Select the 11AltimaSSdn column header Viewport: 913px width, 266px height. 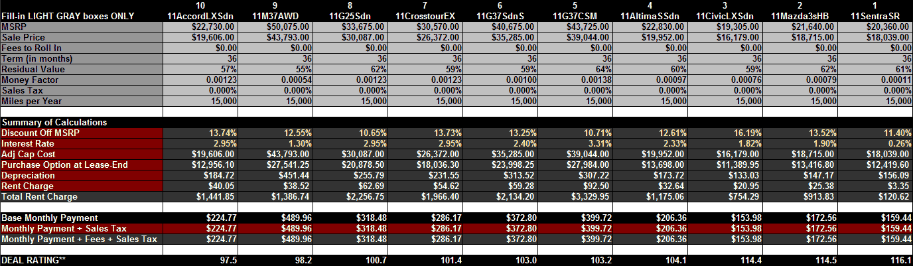[x=650, y=15]
